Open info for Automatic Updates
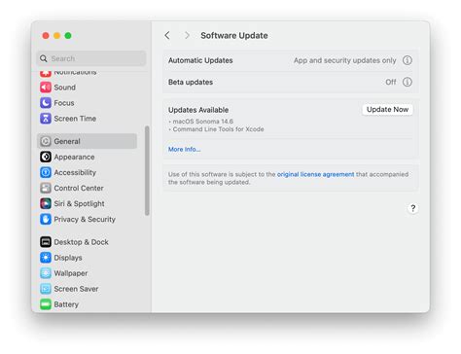 (408, 60)
